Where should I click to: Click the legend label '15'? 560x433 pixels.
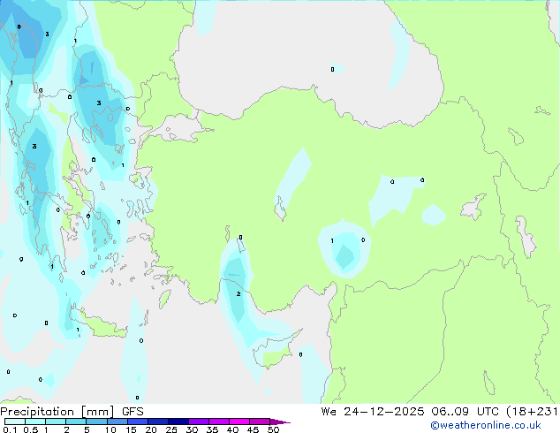coord(131,429)
